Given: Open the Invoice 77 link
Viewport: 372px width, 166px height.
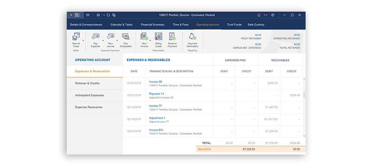Looking at the screenshot, I should (x=155, y=106).
